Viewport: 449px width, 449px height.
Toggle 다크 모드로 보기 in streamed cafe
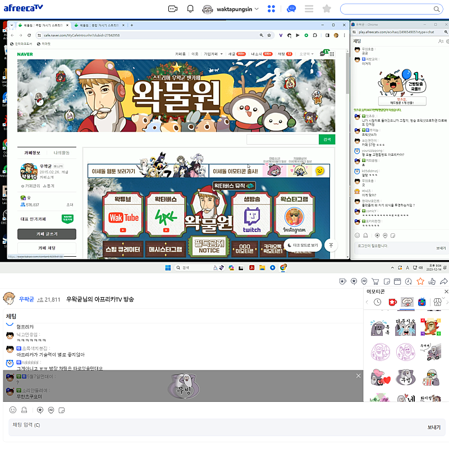(303, 245)
